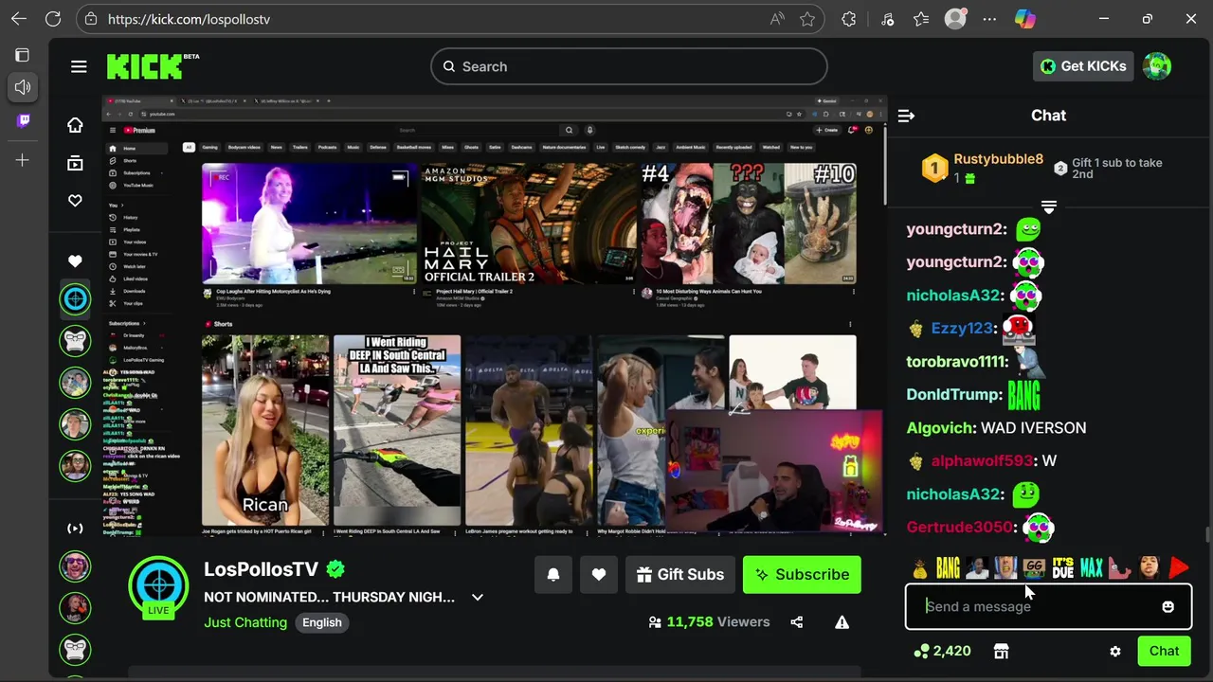This screenshot has width=1213, height=682.
Task: Open Edge tab actions menu icon
Action: (23, 55)
